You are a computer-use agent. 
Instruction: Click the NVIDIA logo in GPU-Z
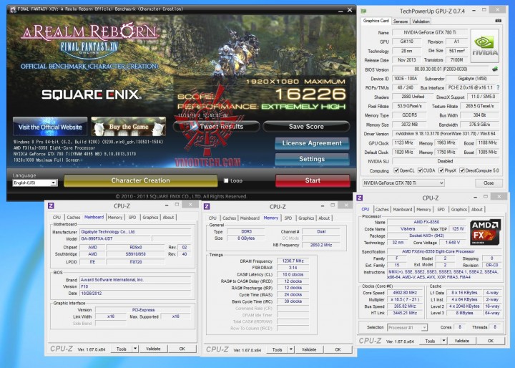(x=485, y=46)
